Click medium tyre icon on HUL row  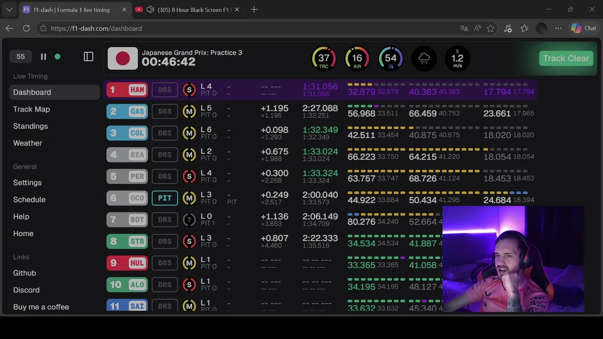[x=189, y=263]
